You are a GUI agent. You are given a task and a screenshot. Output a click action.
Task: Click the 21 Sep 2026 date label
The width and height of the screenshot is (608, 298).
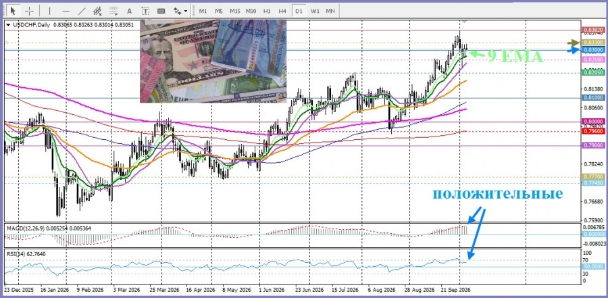455,290
